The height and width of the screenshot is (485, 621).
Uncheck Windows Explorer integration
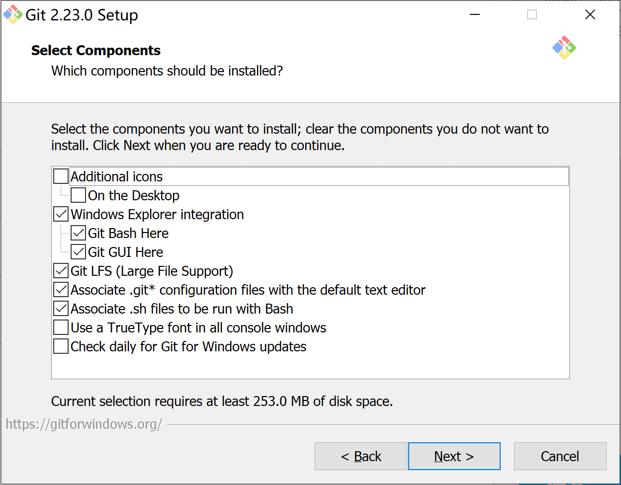61,214
